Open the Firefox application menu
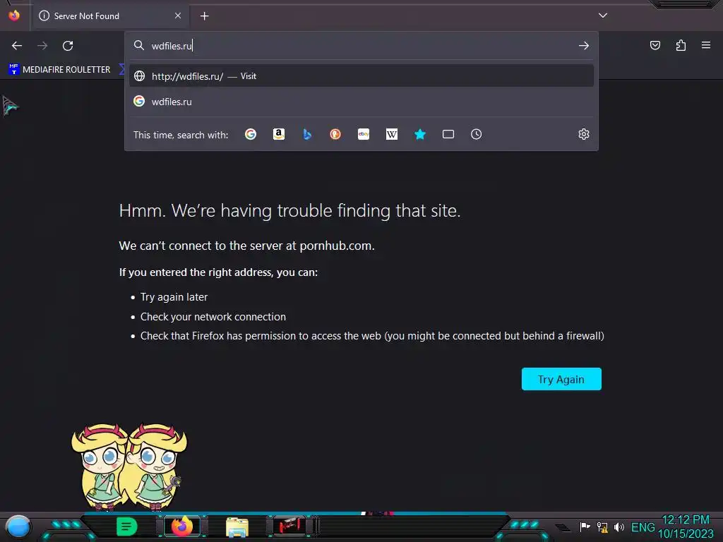The height and width of the screenshot is (542, 723). (706, 45)
